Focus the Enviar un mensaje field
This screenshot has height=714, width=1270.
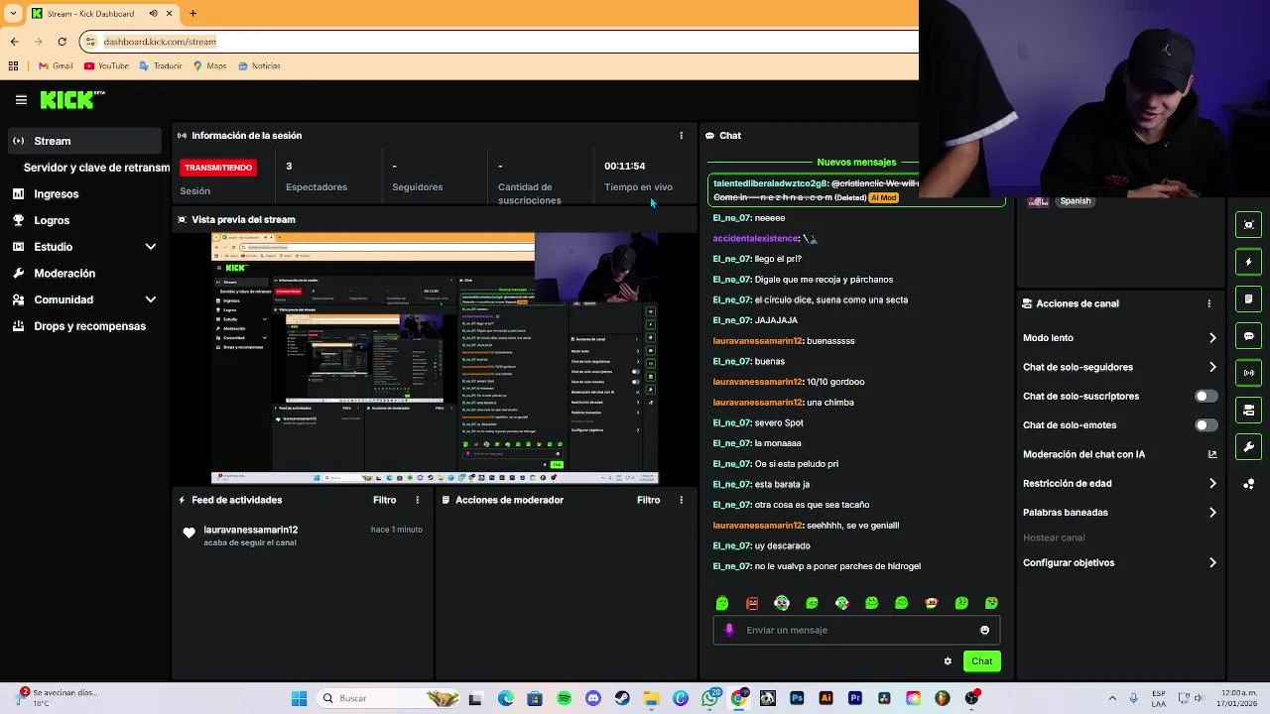point(856,630)
